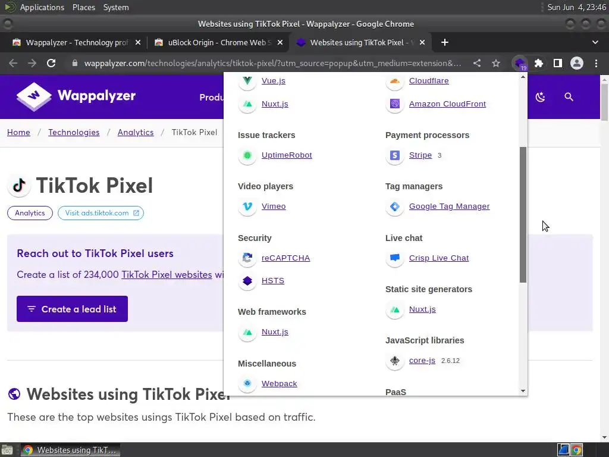The width and height of the screenshot is (609, 457).
Task: Open the Applications menu
Action: [x=42, y=7]
